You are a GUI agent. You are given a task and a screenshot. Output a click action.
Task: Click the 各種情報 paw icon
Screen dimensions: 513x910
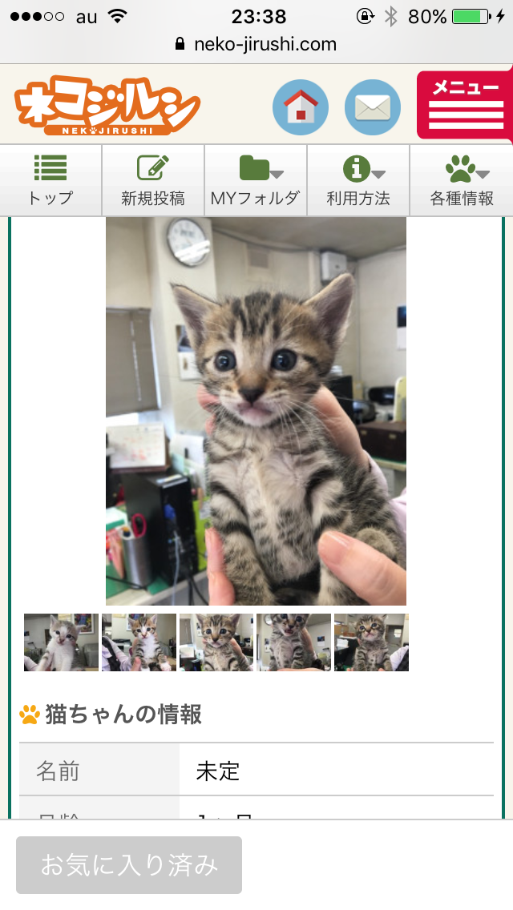pyautogui.click(x=460, y=168)
